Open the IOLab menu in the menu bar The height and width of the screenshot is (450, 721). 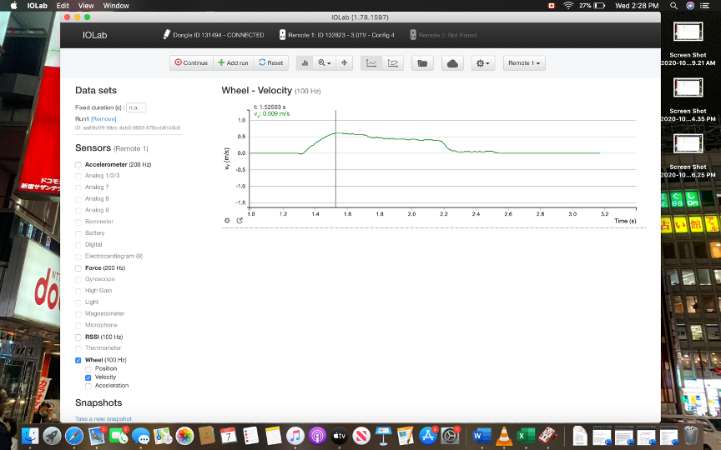click(38, 6)
